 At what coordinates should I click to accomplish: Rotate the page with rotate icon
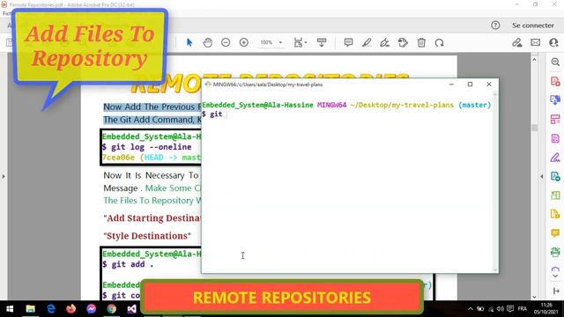(x=439, y=43)
